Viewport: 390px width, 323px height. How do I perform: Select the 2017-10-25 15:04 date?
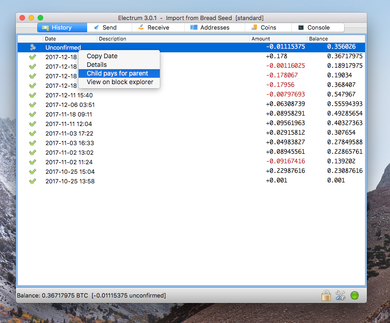pyautogui.click(x=70, y=172)
